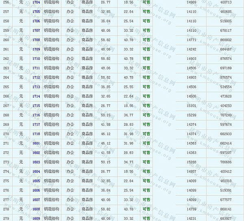Open room 1714 details
This screenshot has width=244, height=221.
[x=36, y=96]
